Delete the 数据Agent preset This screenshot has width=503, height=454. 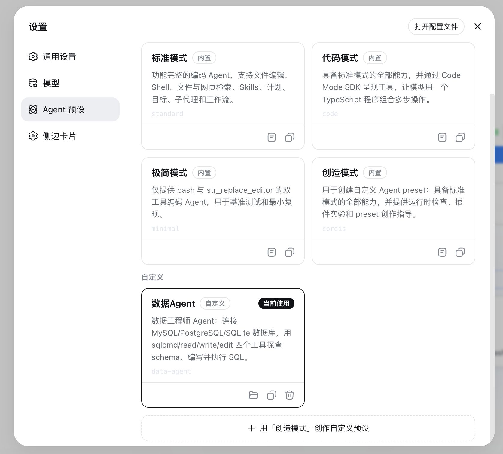coord(290,395)
